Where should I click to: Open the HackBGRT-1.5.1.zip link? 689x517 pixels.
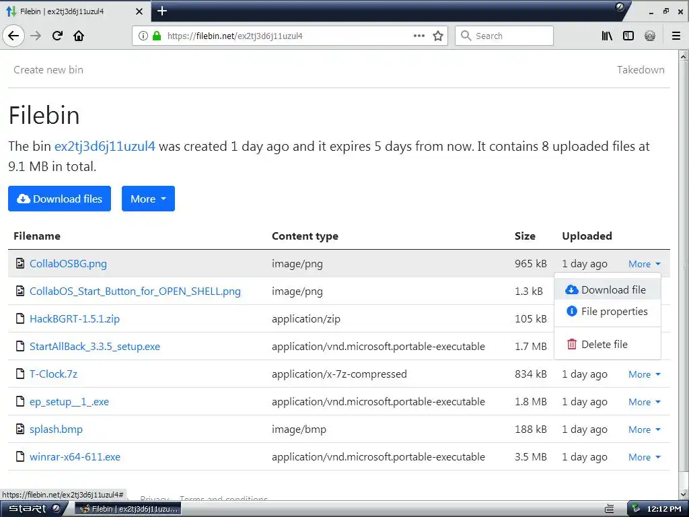(74, 318)
